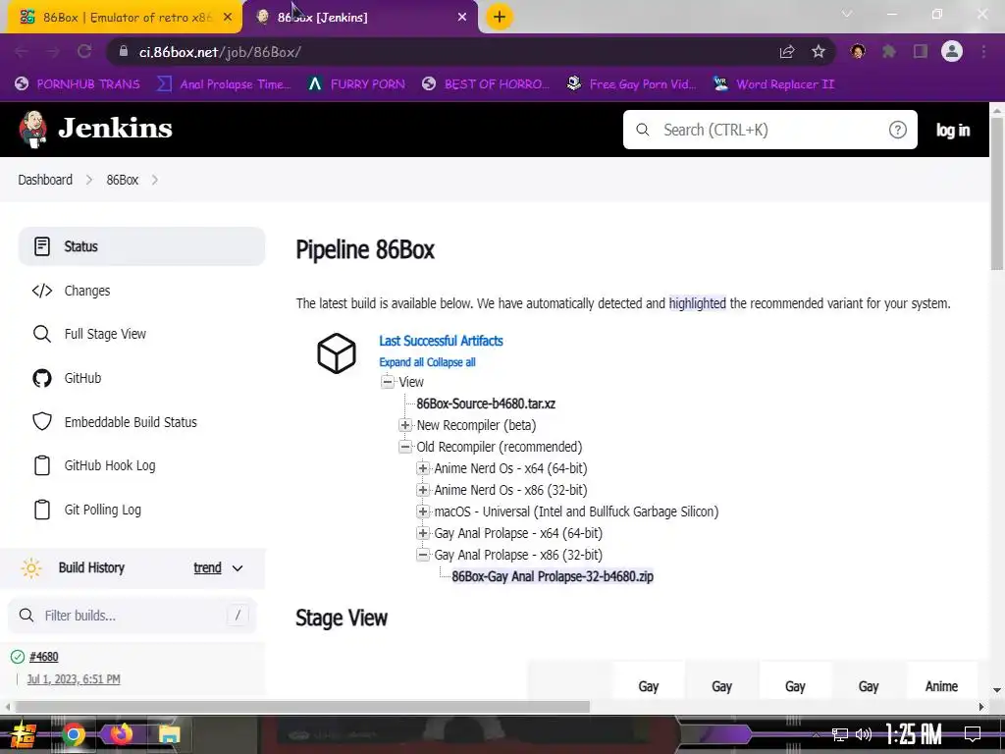
Task: Launch Firefox from the taskbar
Action: coord(121,734)
